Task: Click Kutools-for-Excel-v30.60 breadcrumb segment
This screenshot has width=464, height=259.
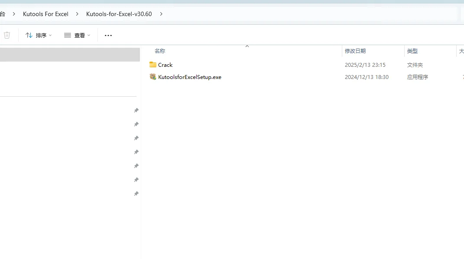Action: pos(119,14)
